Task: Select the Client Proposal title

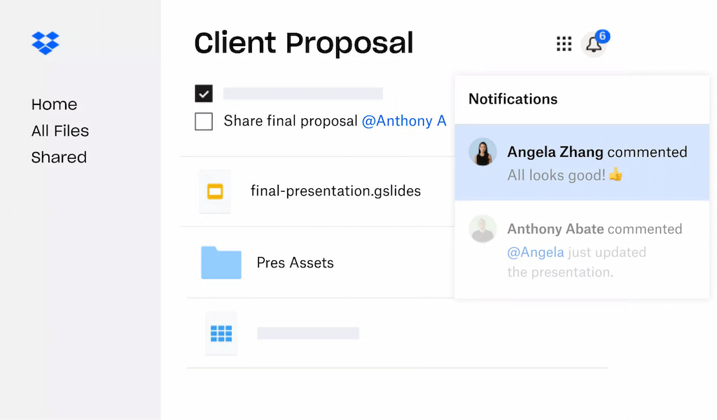Action: 303,43
